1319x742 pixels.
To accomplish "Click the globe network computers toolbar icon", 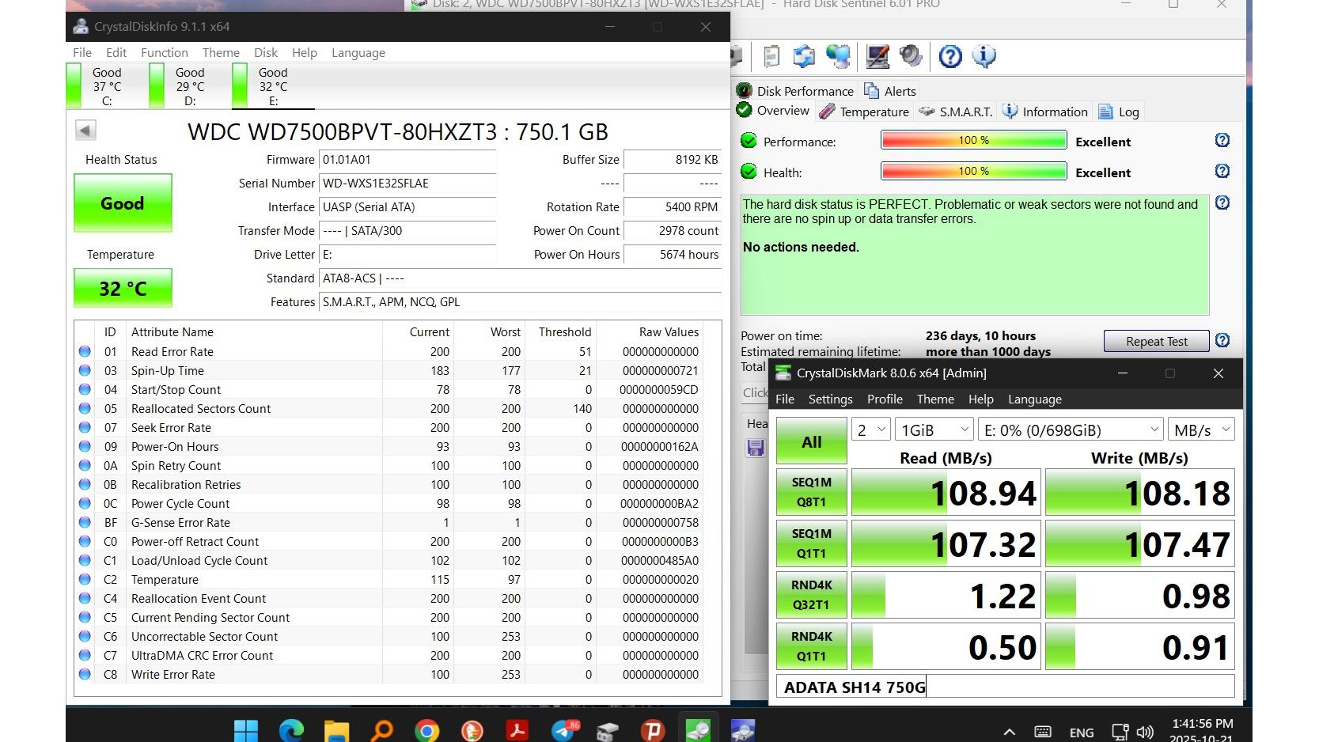I will point(838,56).
